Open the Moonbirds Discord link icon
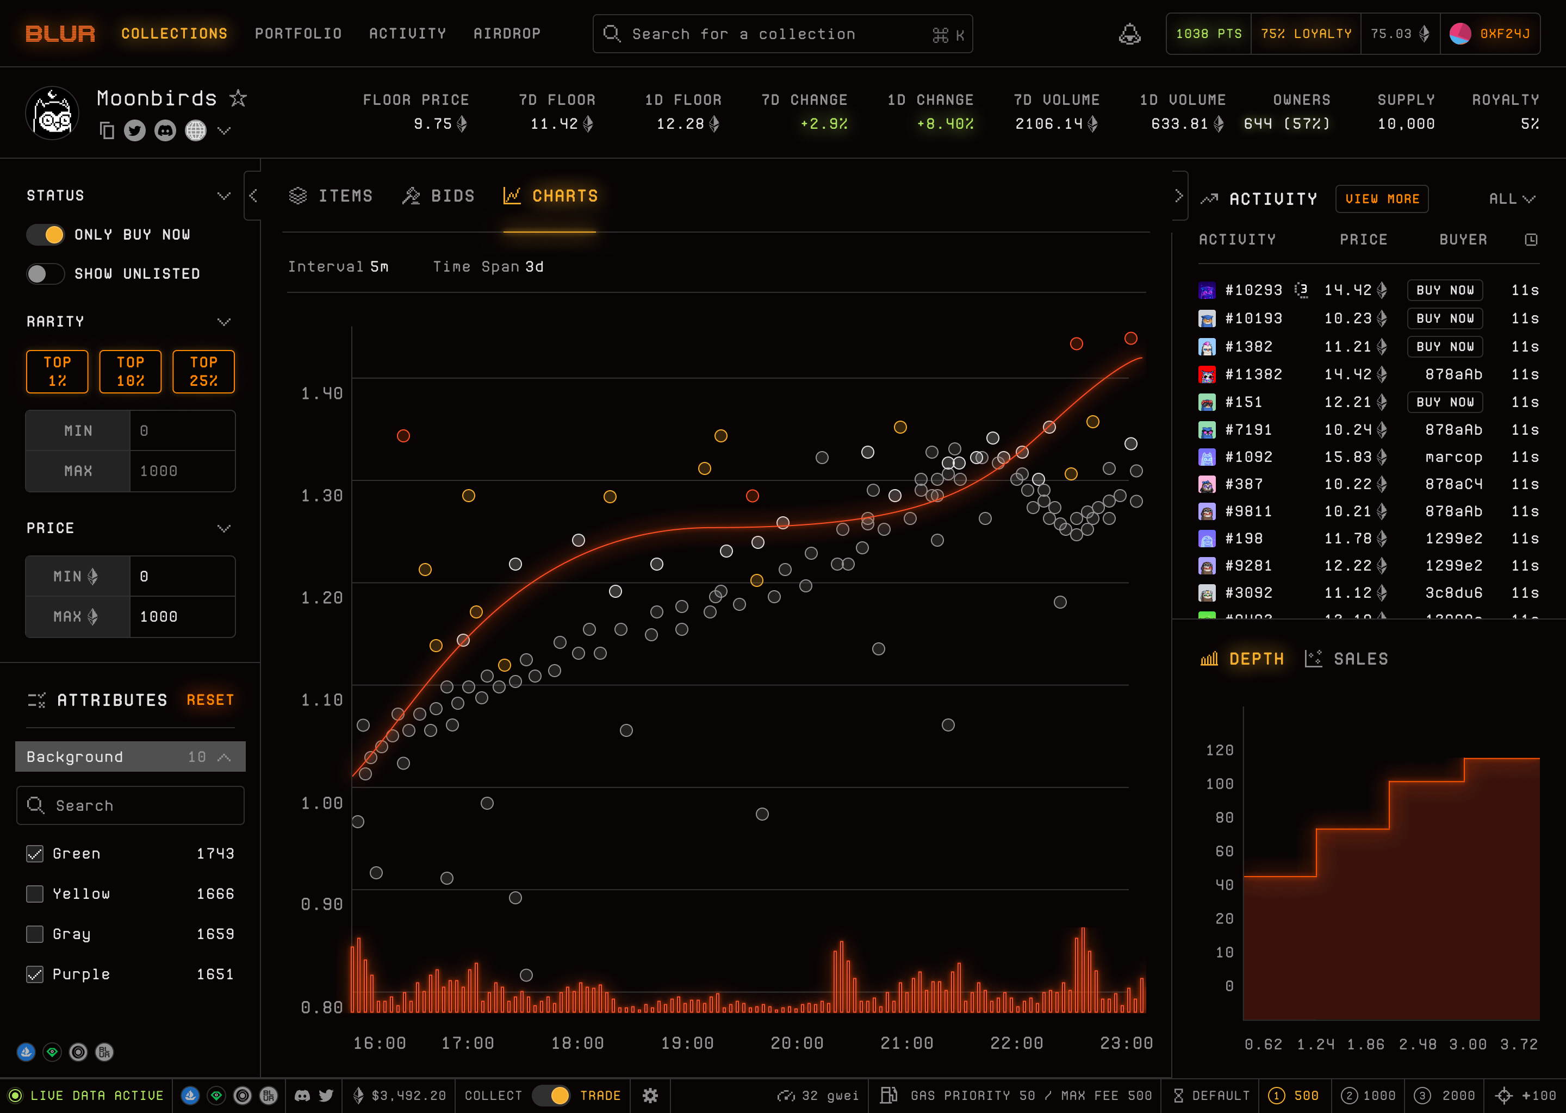The width and height of the screenshot is (1566, 1113). (165, 130)
